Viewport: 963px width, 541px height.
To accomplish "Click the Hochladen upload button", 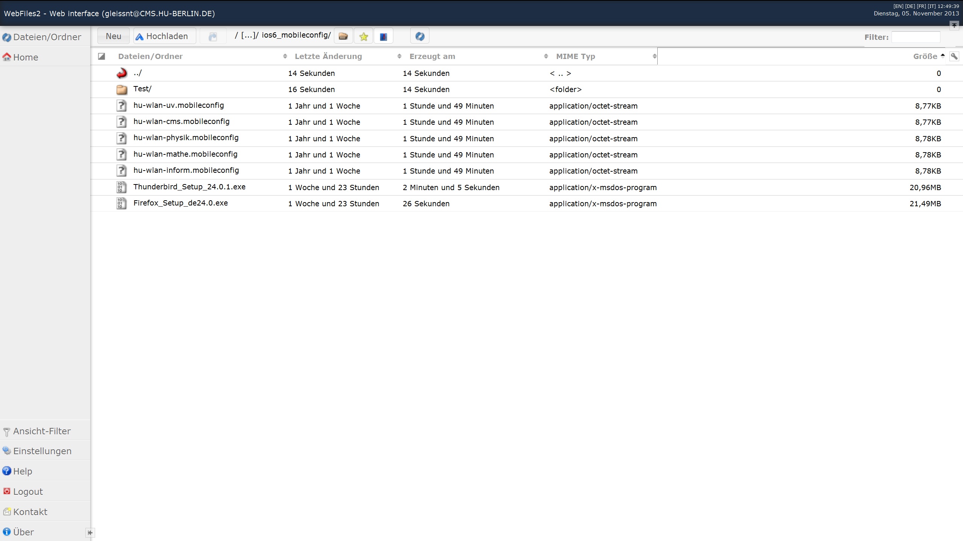I will pyautogui.click(x=164, y=36).
